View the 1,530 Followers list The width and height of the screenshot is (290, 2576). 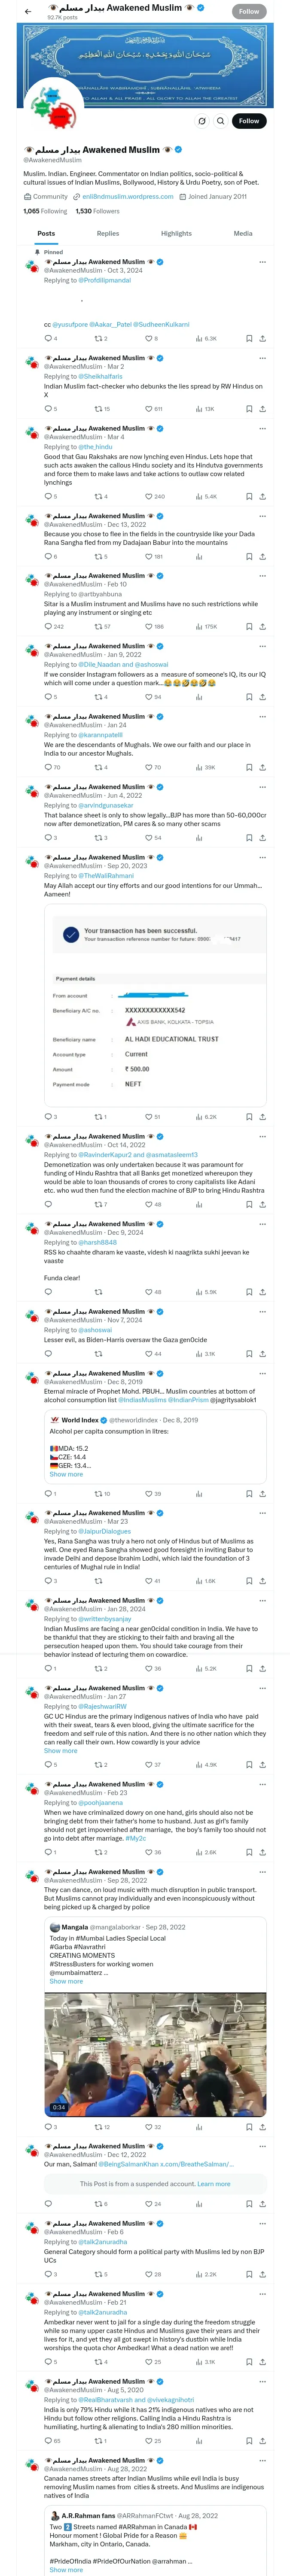coord(97,211)
